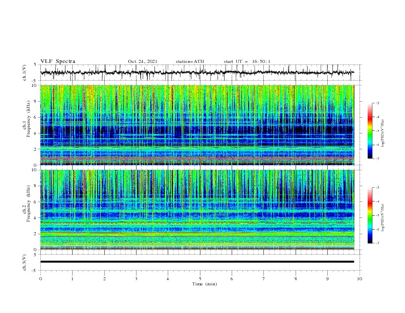
Task: Click the "10" time axis tick label
Action: click(359, 279)
